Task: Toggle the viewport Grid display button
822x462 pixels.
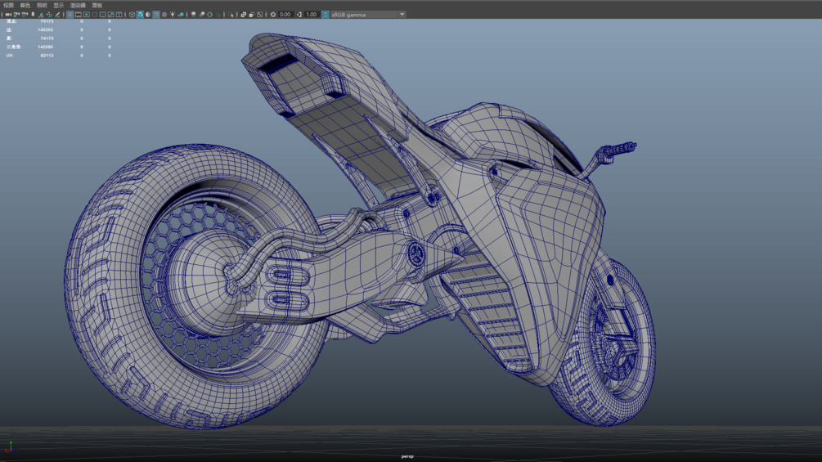Action: 70,15
